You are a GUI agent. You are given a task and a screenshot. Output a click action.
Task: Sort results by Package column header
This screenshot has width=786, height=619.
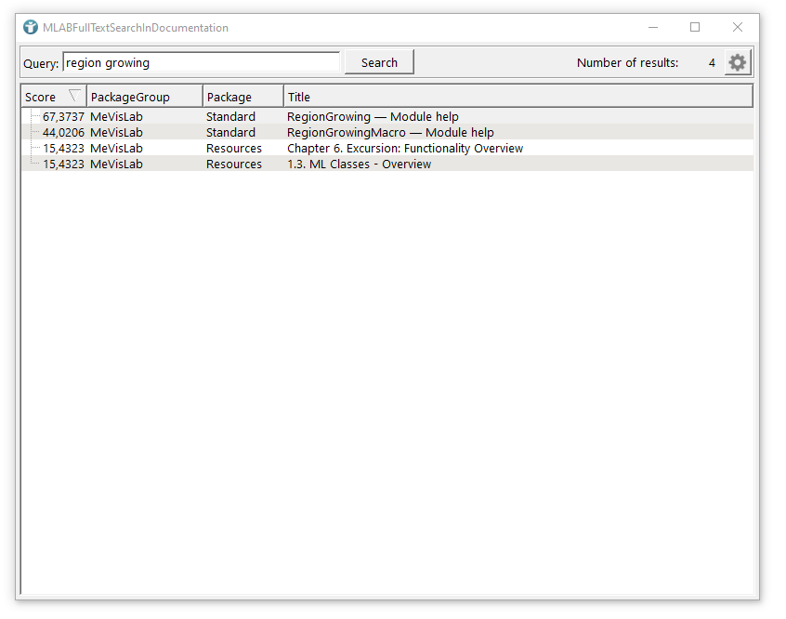(x=242, y=97)
